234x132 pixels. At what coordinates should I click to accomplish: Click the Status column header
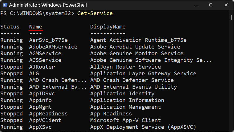point(10,27)
